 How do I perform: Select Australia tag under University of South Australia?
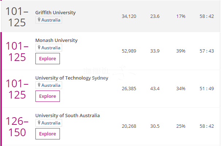(49, 123)
